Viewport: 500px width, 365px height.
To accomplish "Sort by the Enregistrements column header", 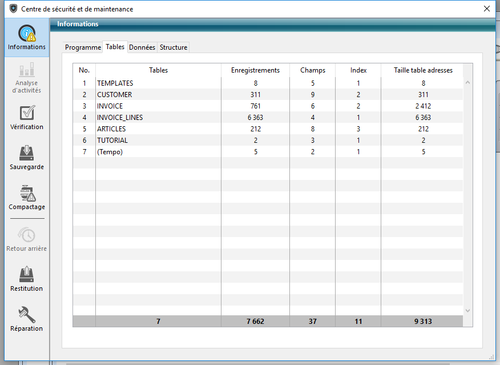I will coord(255,70).
